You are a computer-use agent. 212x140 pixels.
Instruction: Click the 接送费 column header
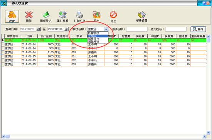(183, 36)
